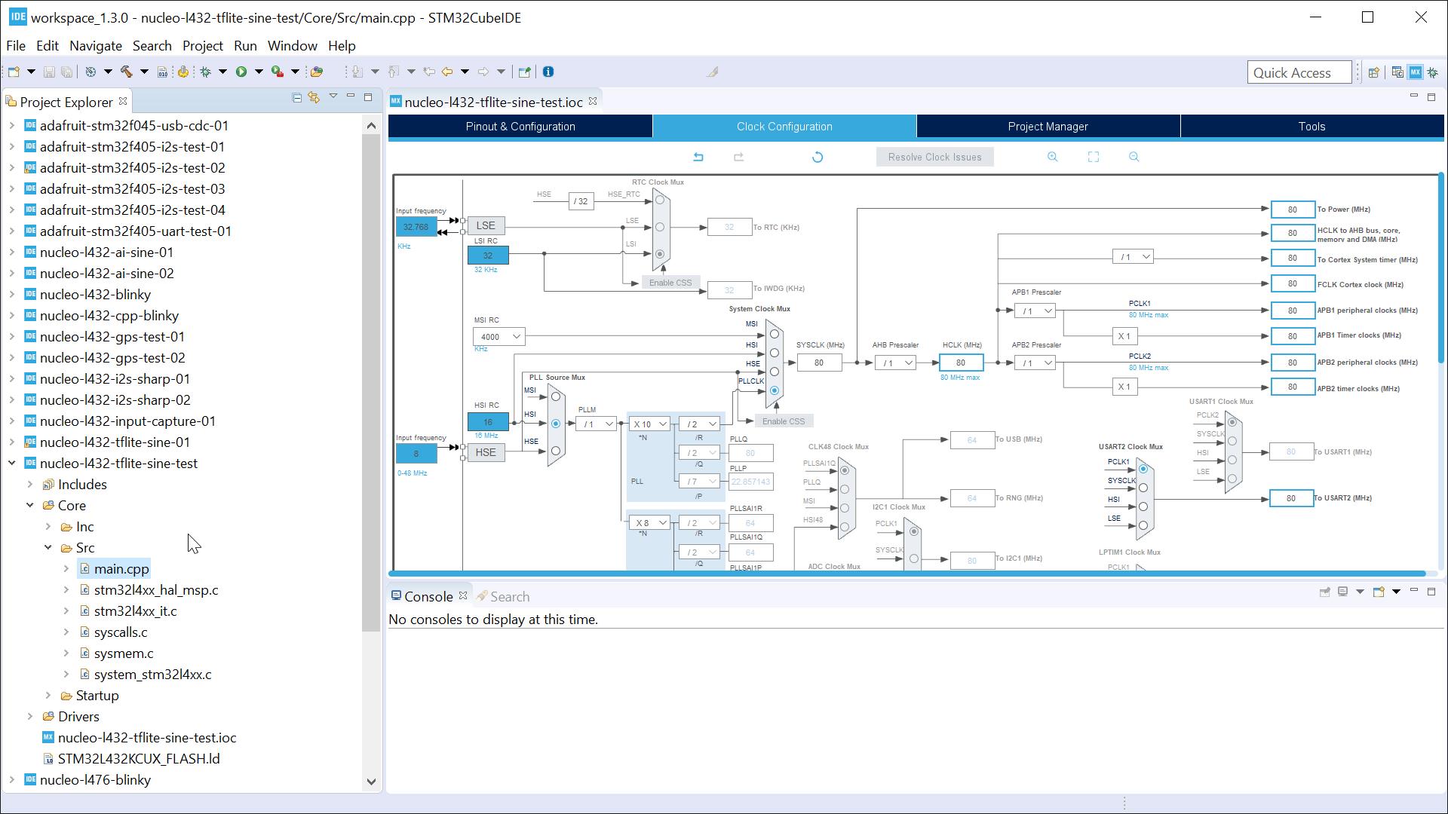Select HSI in System Clock Mux
The image size is (1448, 814).
(x=775, y=353)
